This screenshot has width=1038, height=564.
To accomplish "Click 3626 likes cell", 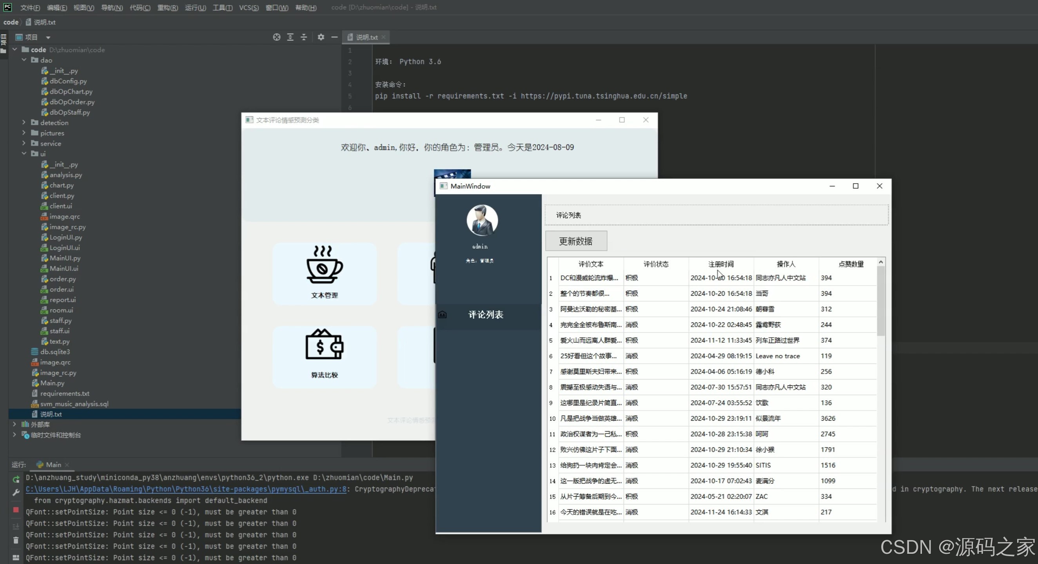I will [x=847, y=418].
